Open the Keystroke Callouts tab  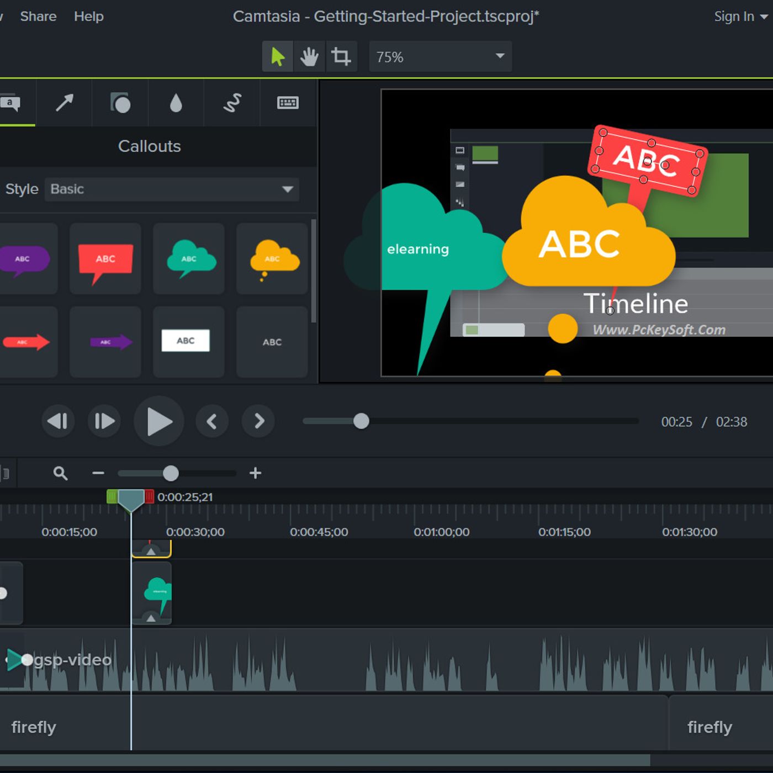[288, 103]
